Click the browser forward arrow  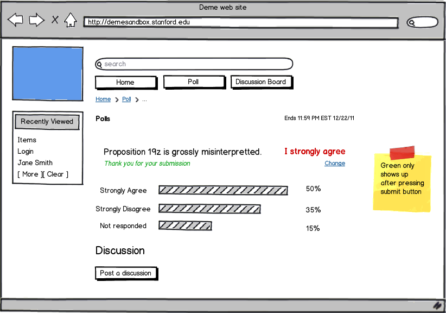(x=36, y=20)
